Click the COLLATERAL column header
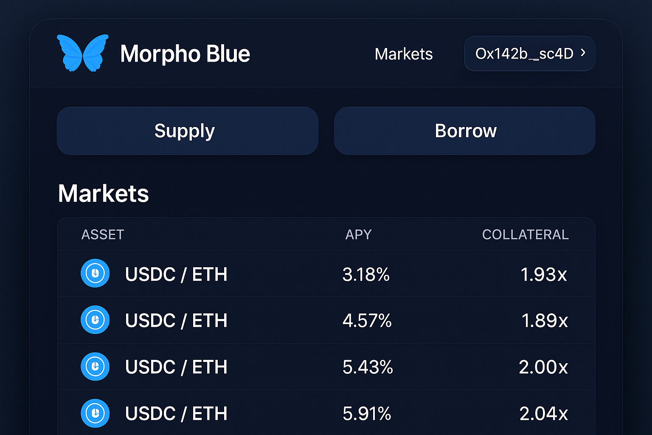The image size is (652, 435). tap(525, 234)
